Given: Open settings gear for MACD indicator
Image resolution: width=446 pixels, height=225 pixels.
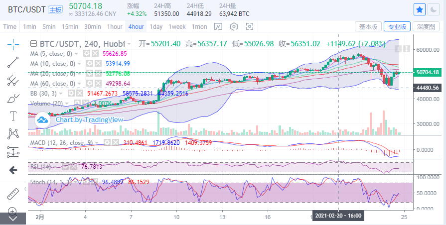Looking at the screenshot, I should click(x=107, y=142).
